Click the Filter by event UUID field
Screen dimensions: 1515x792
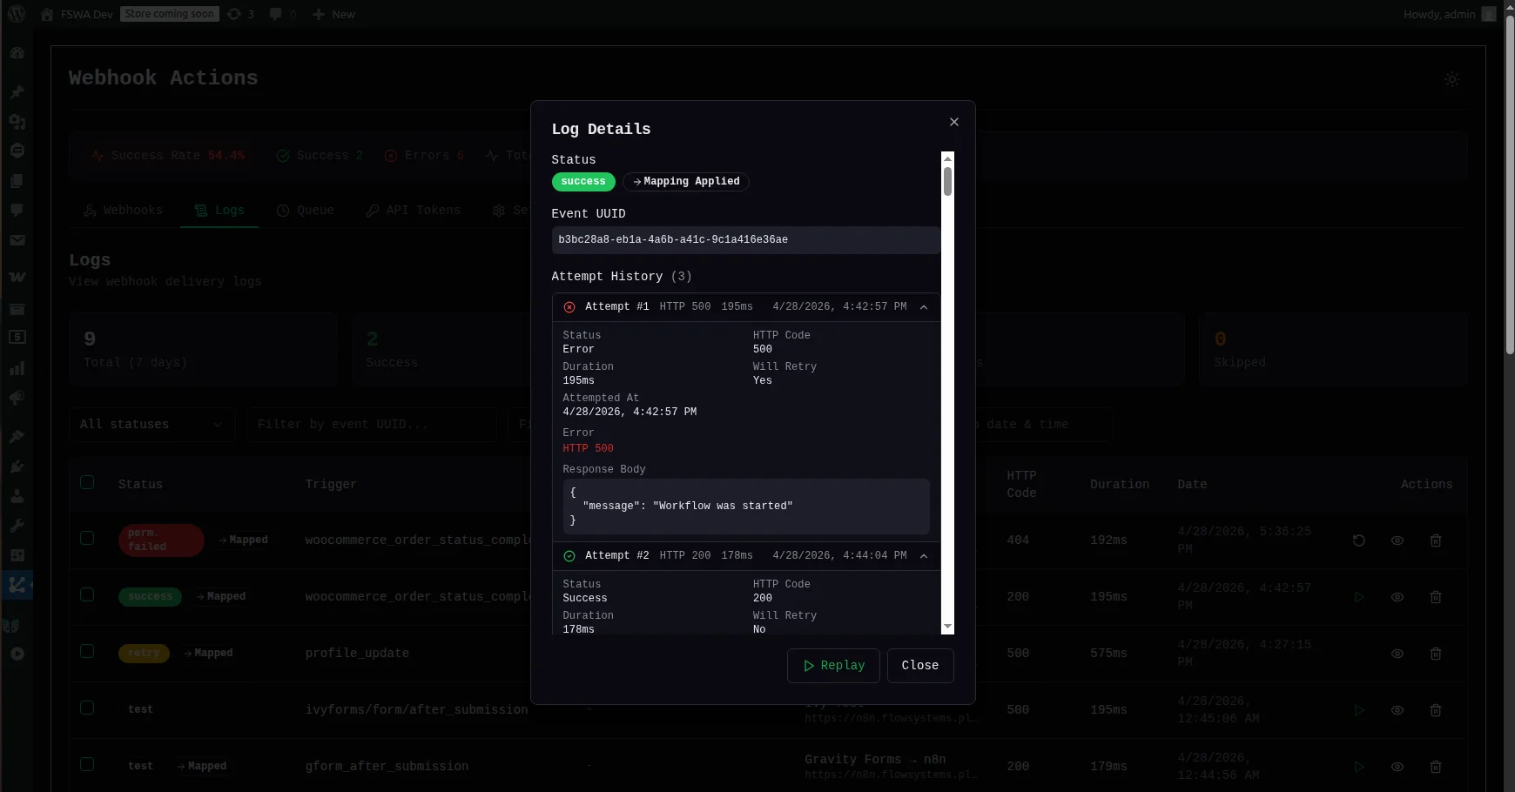372,425
